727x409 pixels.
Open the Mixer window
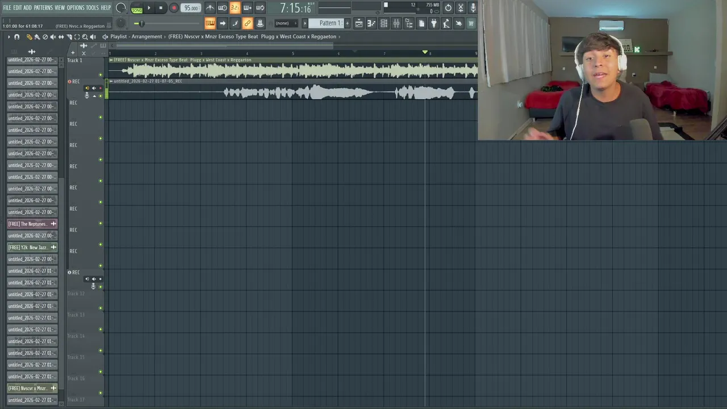396,23
